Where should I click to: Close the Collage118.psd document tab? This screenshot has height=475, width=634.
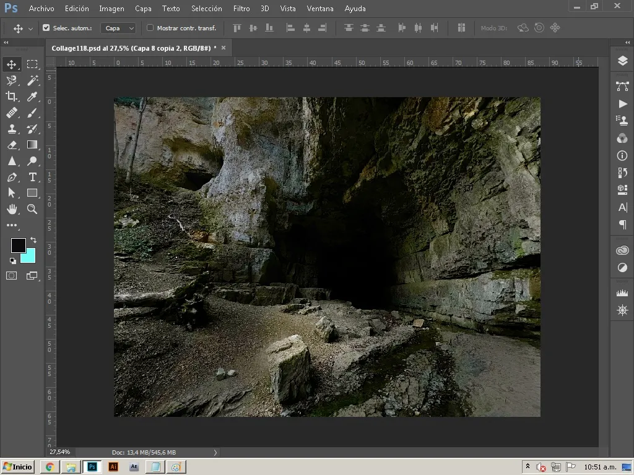223,48
